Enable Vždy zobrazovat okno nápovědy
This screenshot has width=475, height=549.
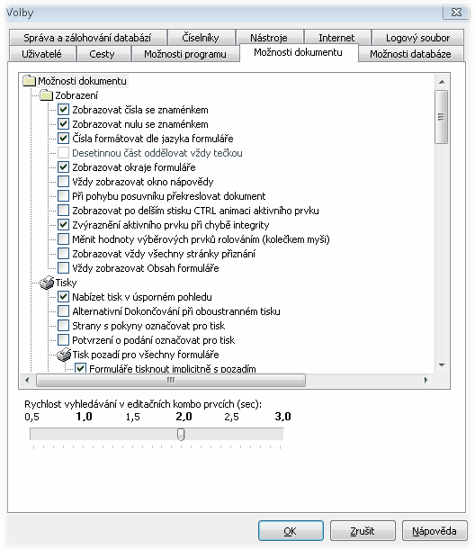[63, 182]
